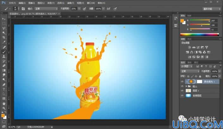
Task: Open the 滤镜(T) menu
Action: [71, 3]
